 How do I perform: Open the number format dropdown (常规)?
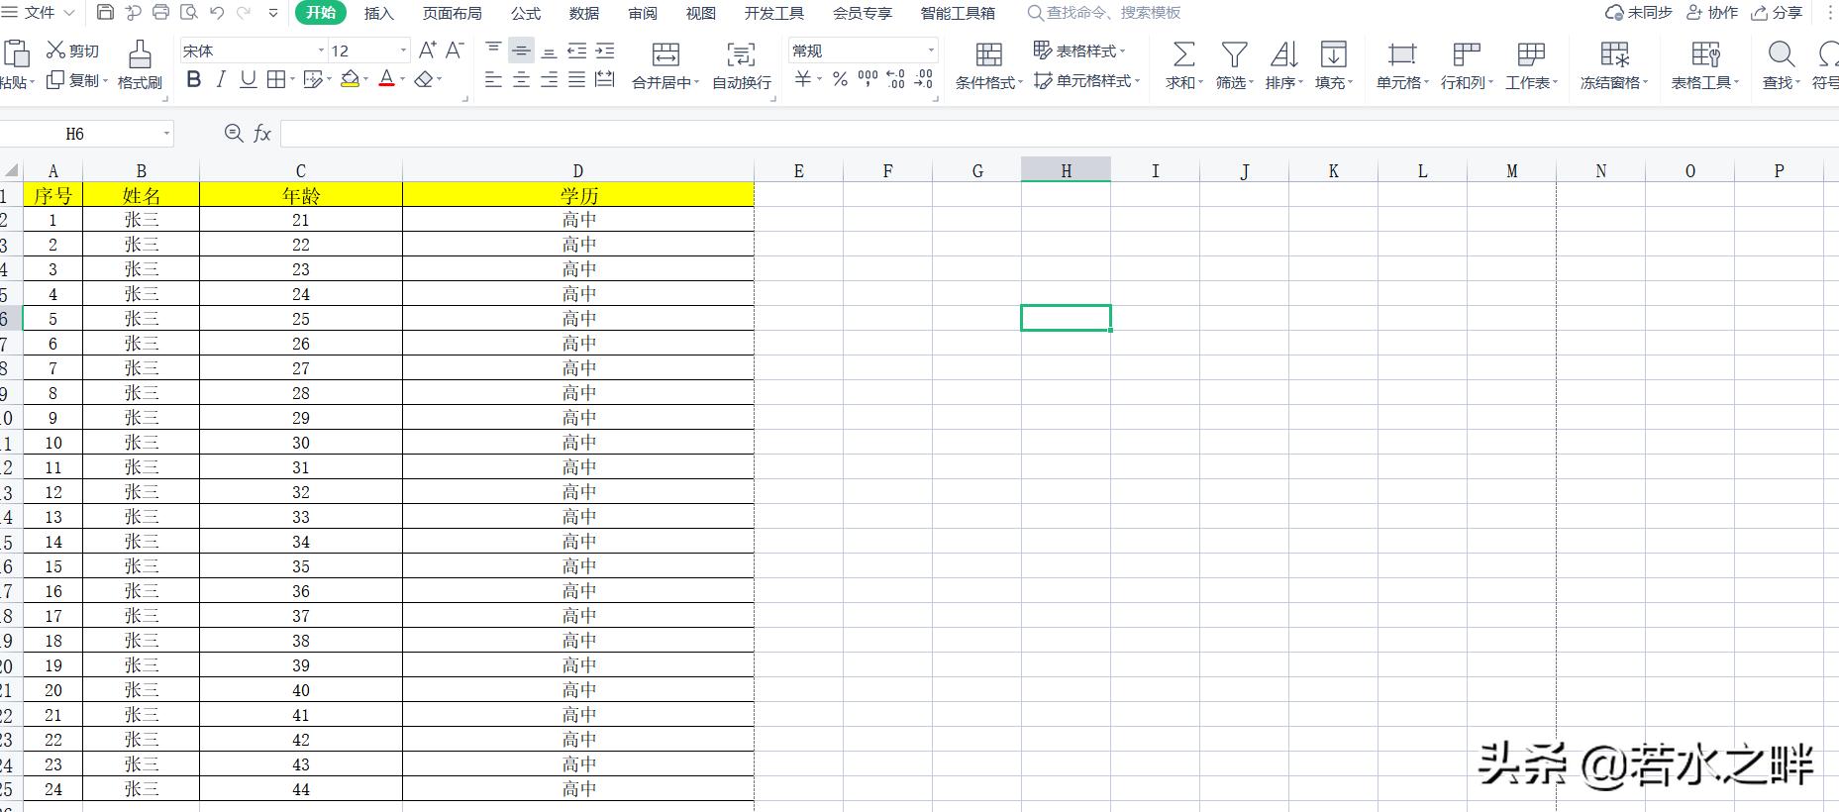[931, 51]
